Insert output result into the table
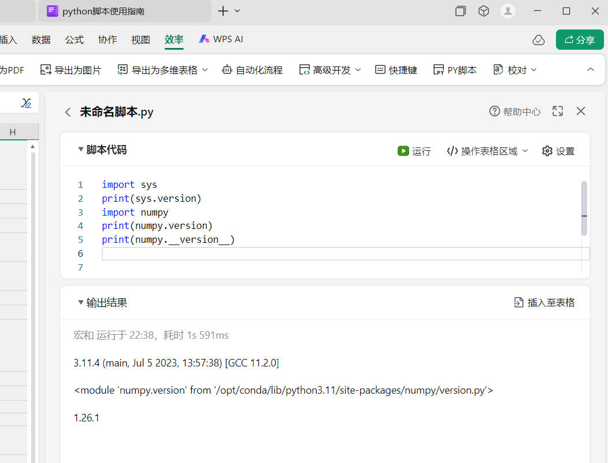This screenshot has height=463, width=608. pyautogui.click(x=544, y=302)
